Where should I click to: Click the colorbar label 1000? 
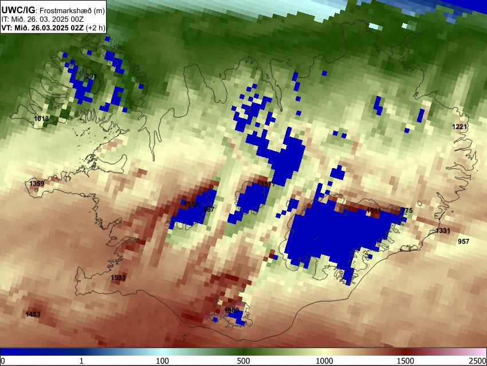[x=324, y=361]
